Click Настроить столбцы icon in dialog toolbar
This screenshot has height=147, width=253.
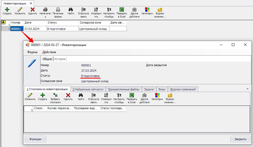click(x=119, y=95)
